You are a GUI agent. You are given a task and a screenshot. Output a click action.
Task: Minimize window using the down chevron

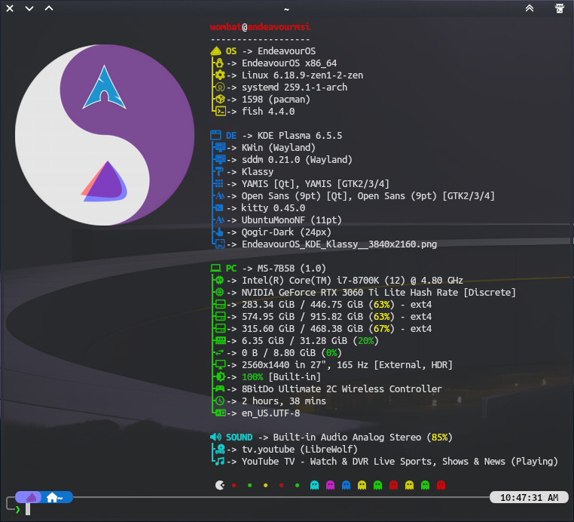click(29, 8)
